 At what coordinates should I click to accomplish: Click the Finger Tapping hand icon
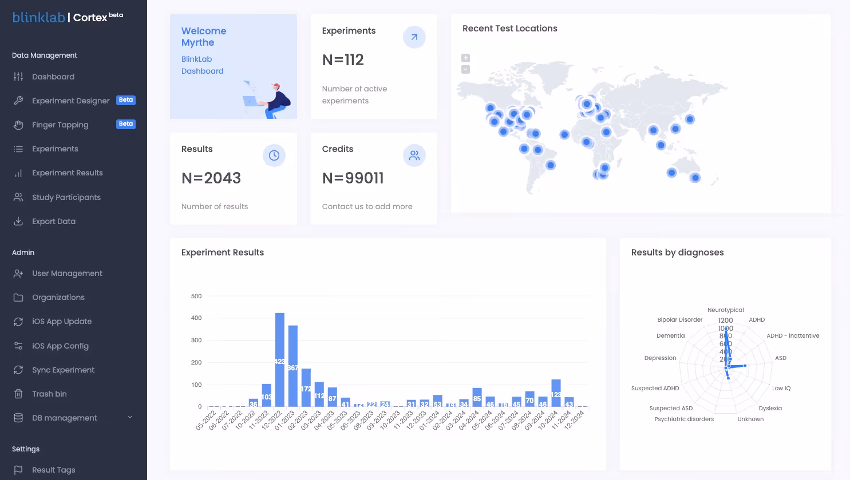coord(18,125)
